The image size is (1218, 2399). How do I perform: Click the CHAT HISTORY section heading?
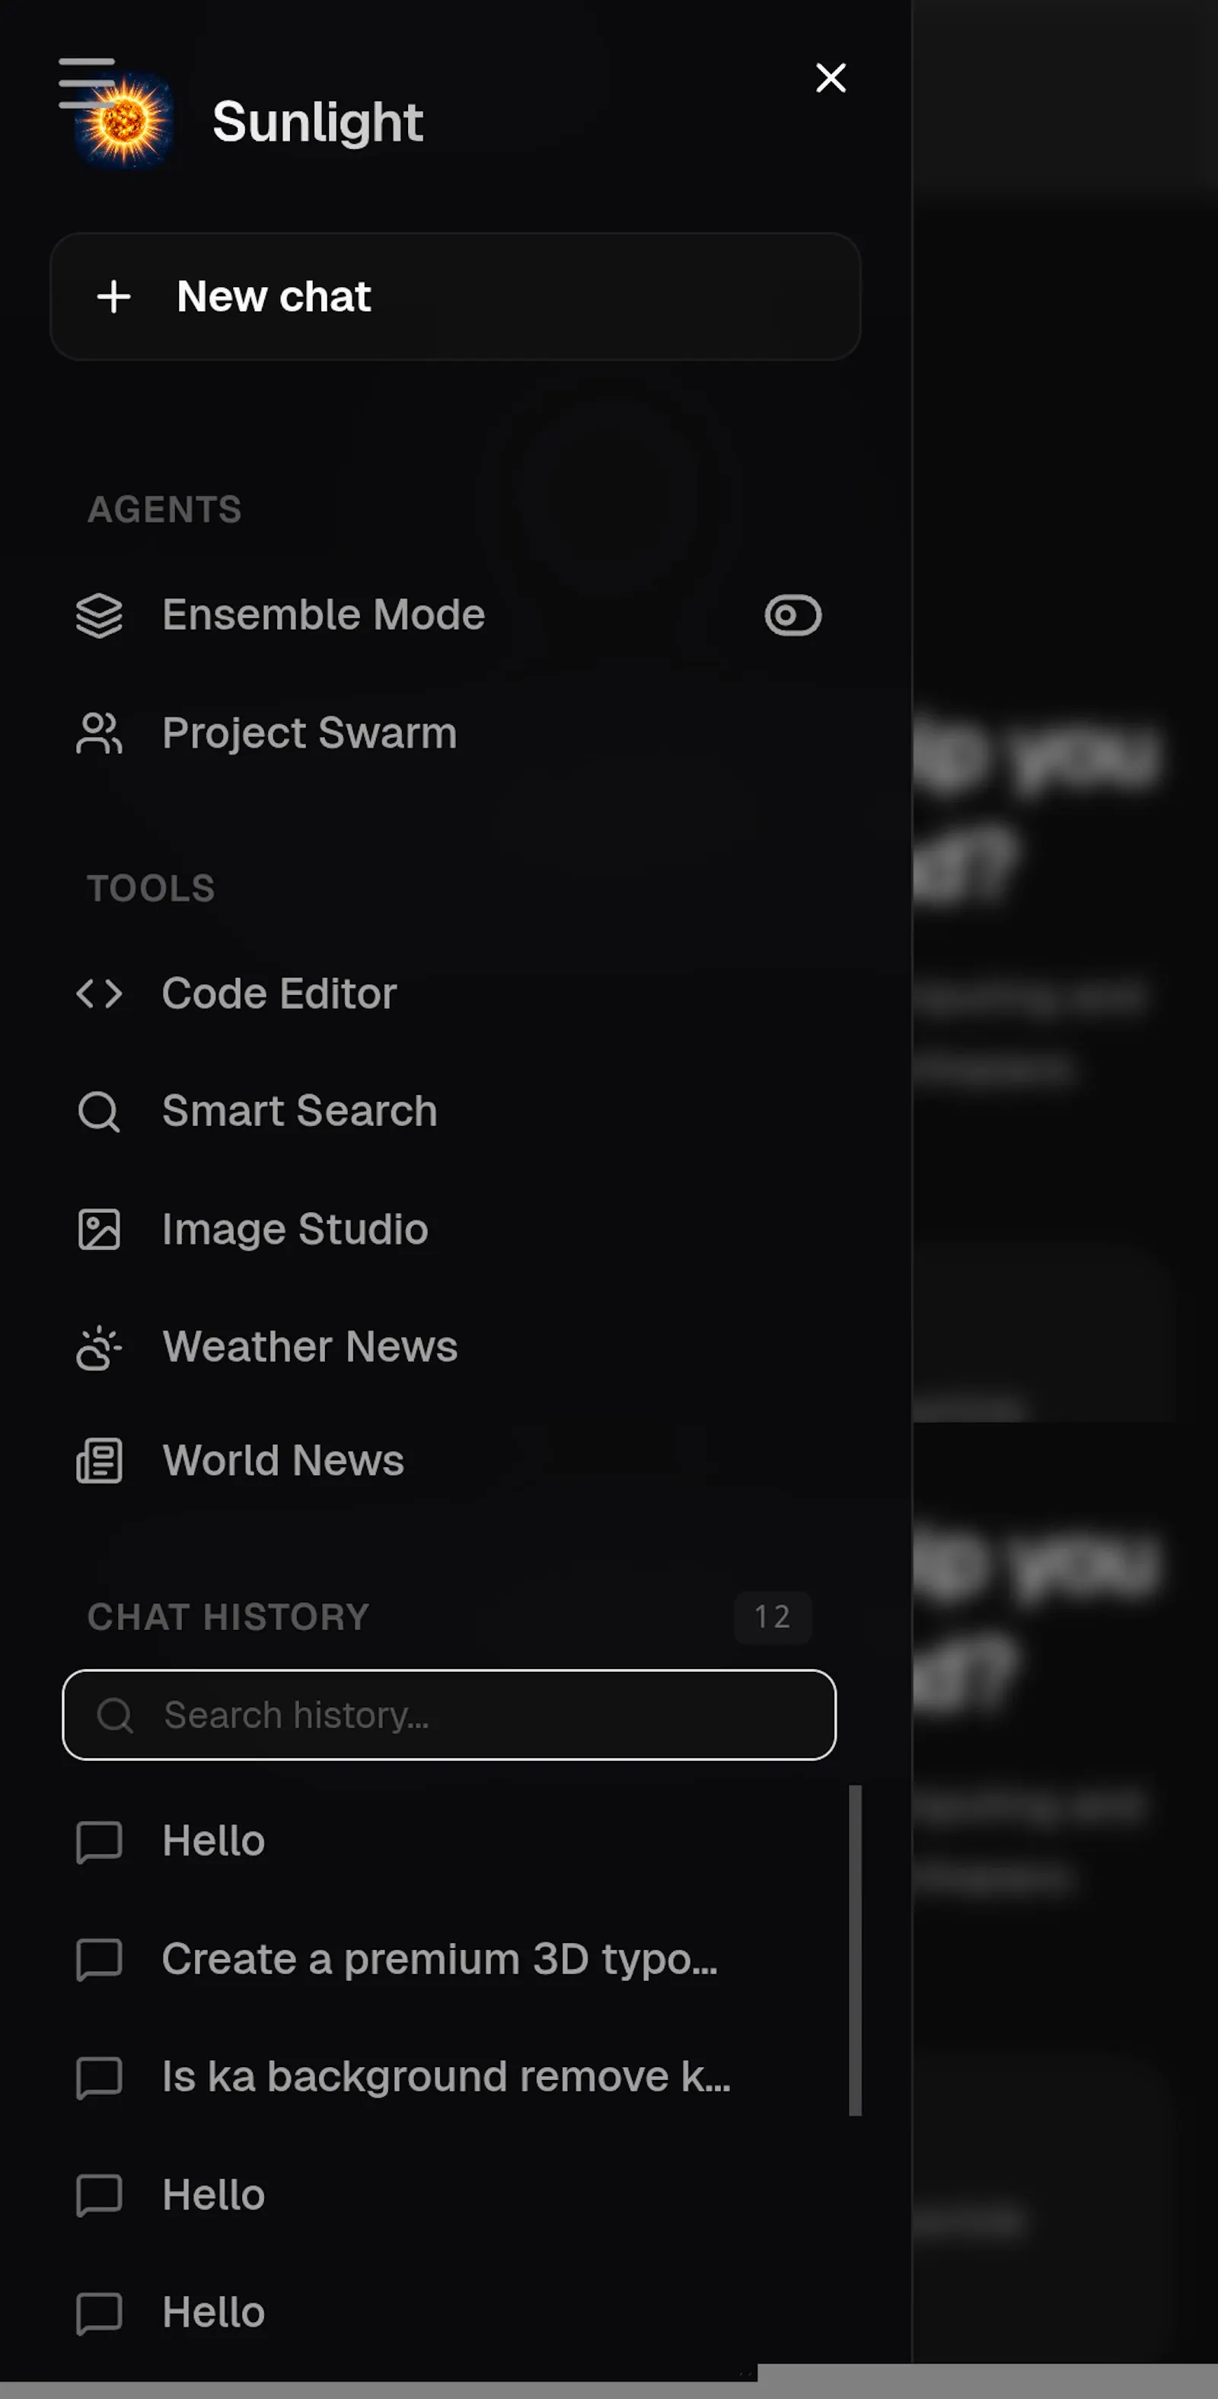pos(228,1617)
